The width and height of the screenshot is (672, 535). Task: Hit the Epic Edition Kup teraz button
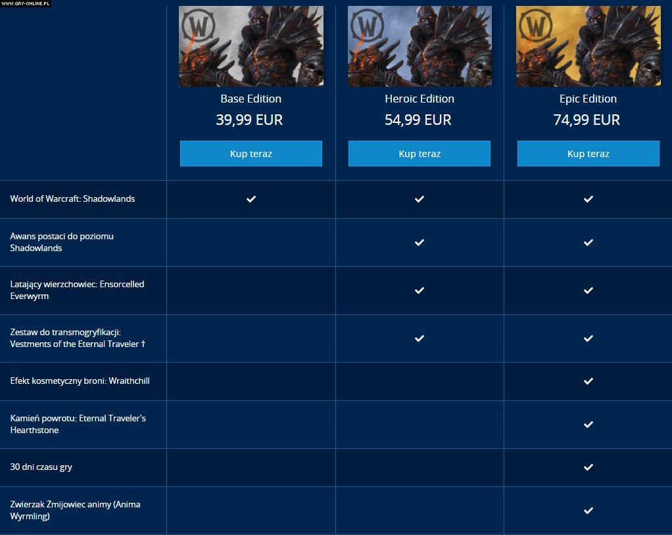pyautogui.click(x=588, y=154)
